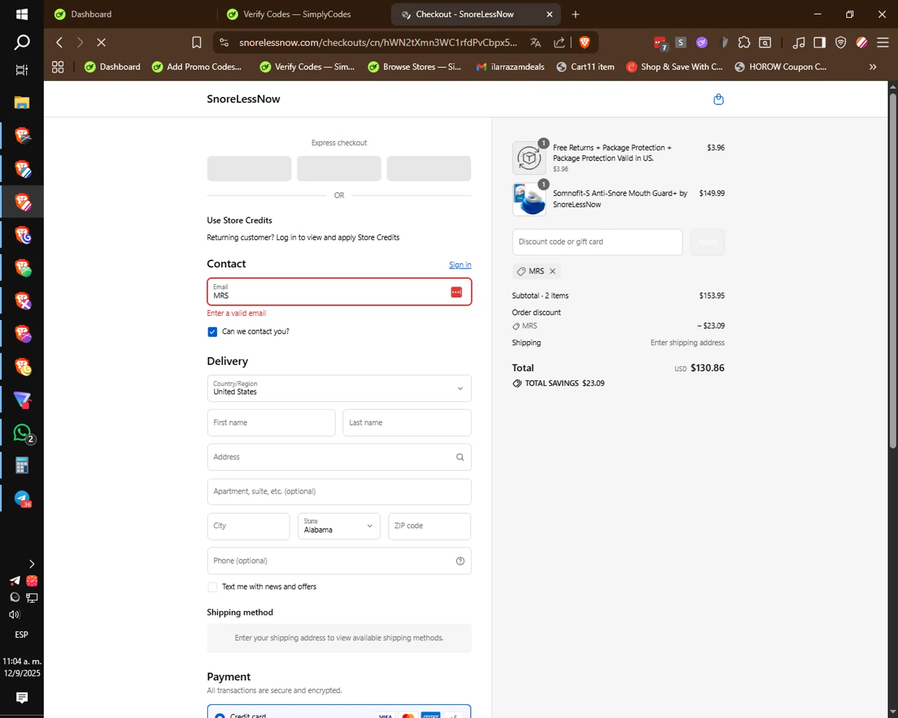The image size is (898, 718).
Task: Open the 'Browse Stores — Si...' bookmark
Action: pos(414,67)
